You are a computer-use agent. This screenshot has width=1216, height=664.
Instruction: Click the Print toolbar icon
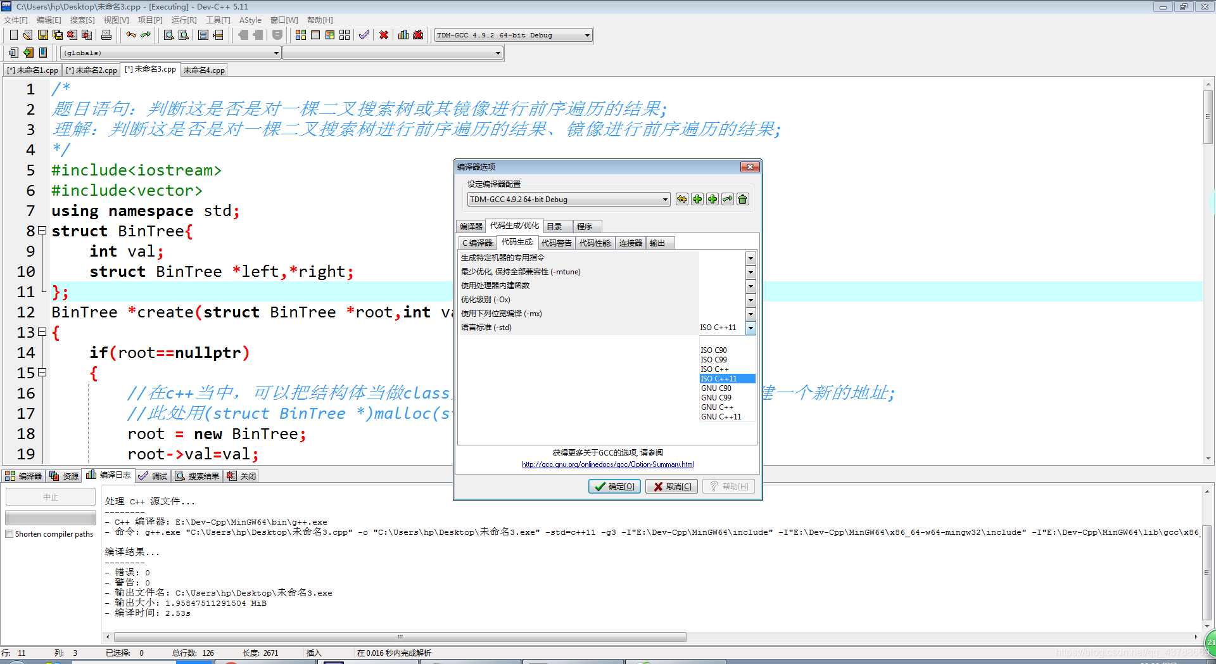pyautogui.click(x=106, y=35)
